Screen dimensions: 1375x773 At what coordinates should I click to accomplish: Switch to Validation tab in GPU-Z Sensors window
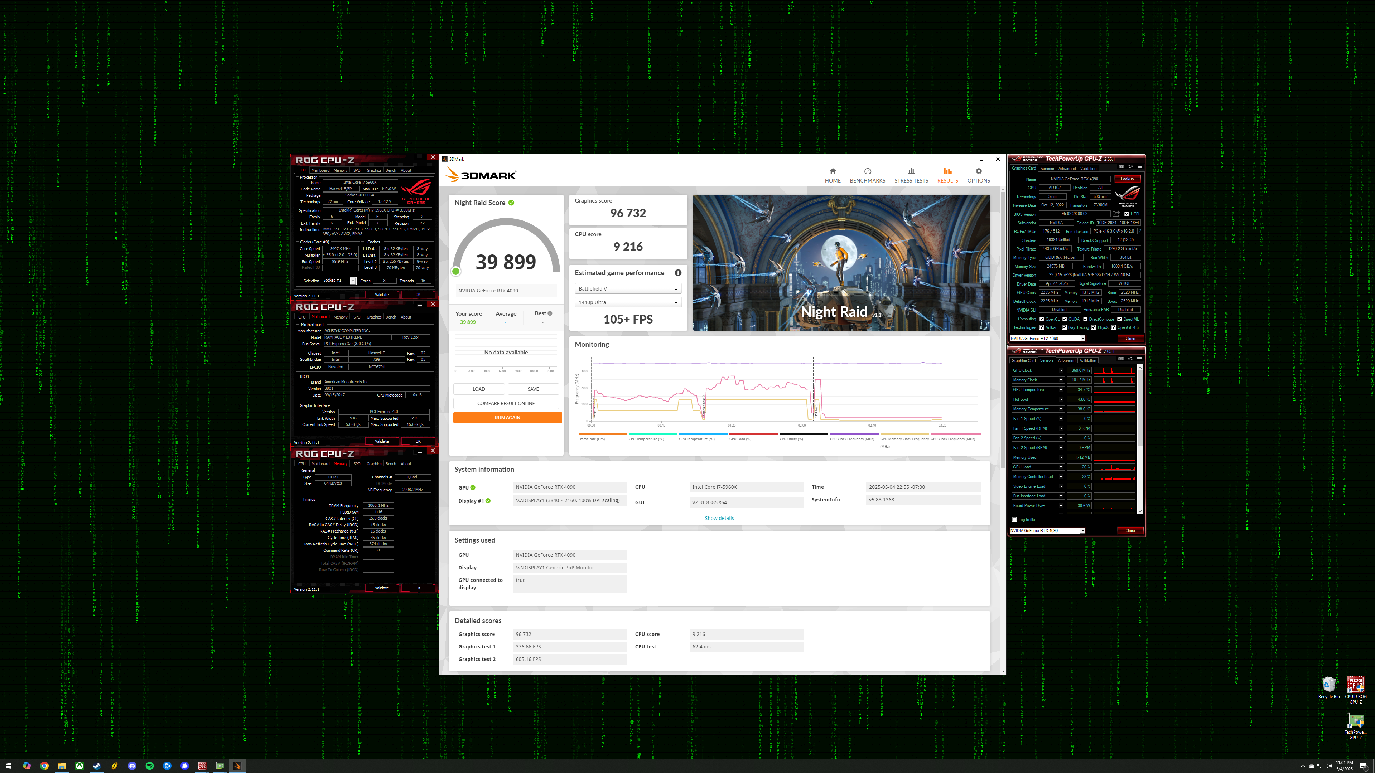pos(1088,361)
